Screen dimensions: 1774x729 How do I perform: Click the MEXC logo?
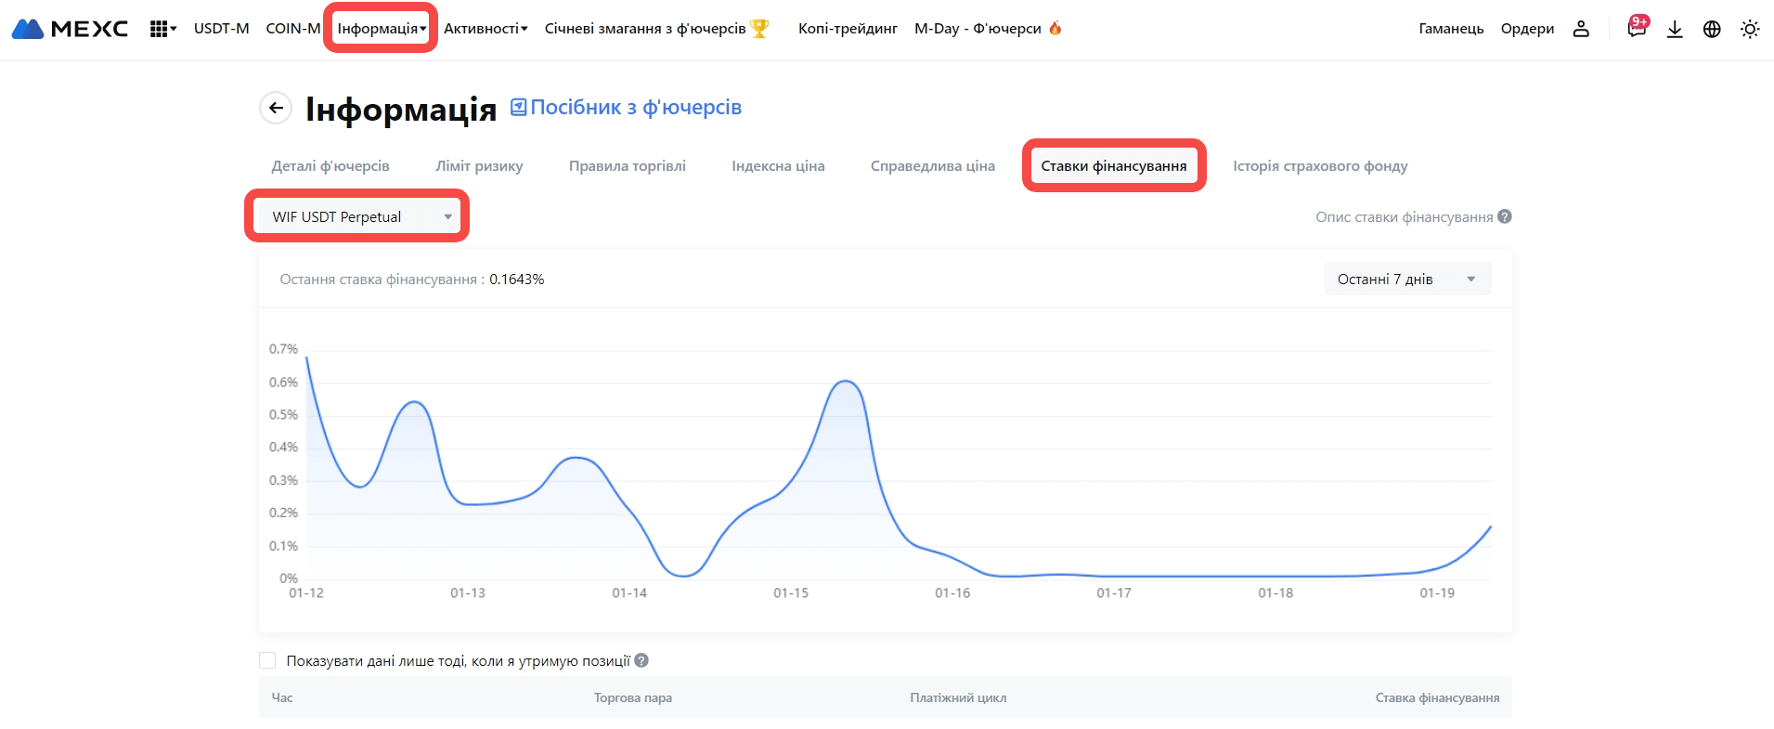click(x=70, y=29)
